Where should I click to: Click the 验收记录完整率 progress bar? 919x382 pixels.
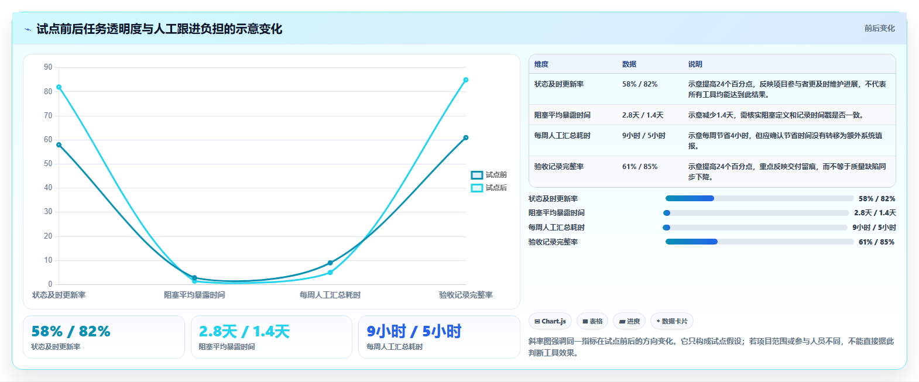point(759,242)
